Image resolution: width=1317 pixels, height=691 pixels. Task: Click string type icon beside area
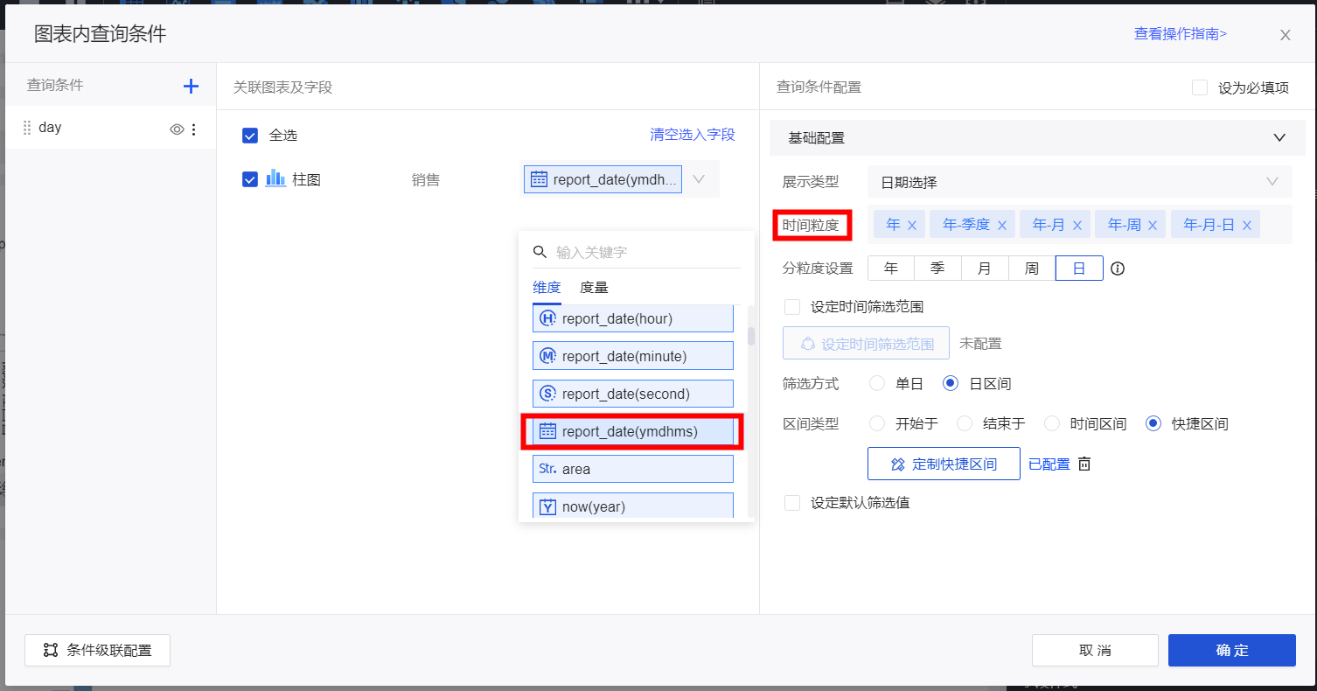[548, 469]
